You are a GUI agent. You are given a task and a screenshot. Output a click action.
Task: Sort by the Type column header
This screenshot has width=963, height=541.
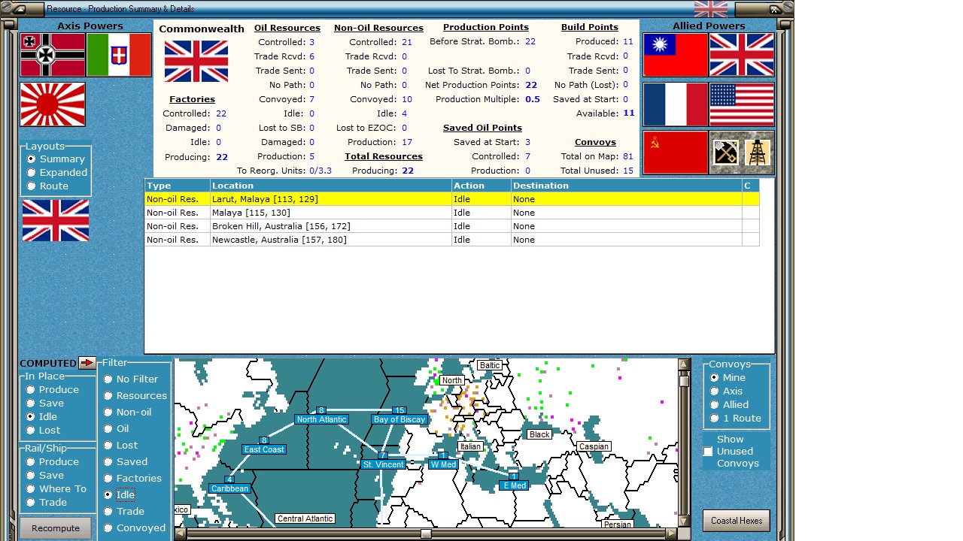coord(178,186)
